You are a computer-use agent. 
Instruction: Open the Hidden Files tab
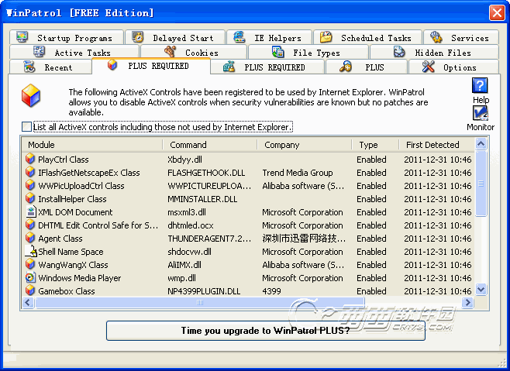[434, 52]
